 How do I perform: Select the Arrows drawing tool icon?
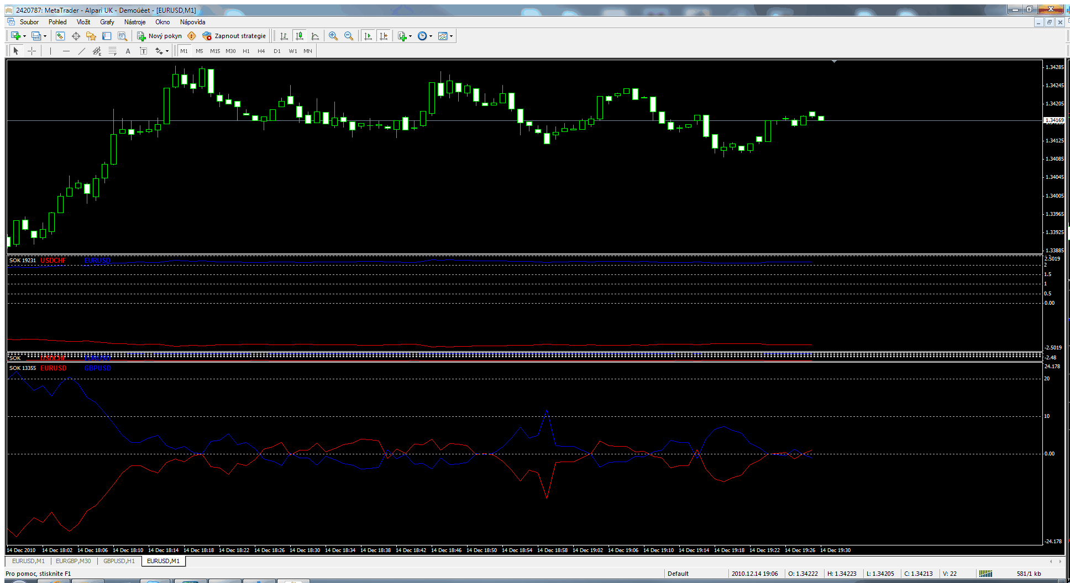tap(159, 51)
